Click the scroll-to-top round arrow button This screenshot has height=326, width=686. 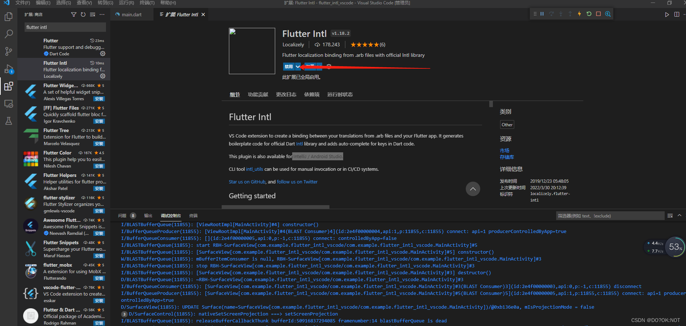pos(473,189)
